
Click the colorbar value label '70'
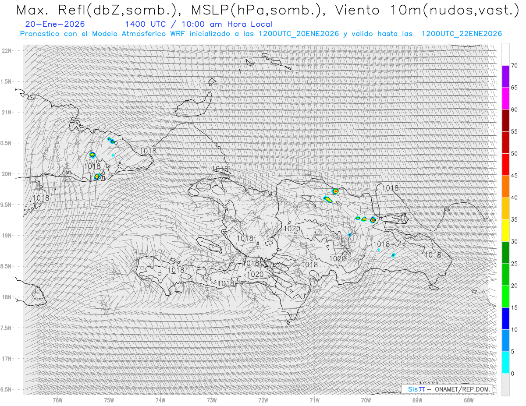pos(514,66)
